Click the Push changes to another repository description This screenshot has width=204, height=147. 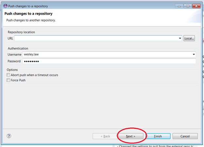31,20
